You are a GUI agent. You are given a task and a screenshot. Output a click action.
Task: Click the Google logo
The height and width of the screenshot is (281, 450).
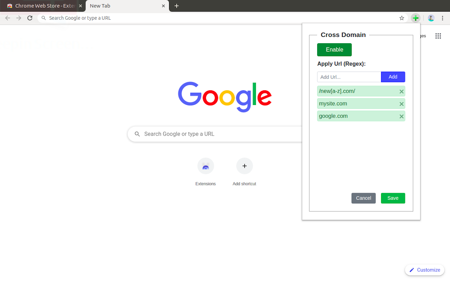pos(225,97)
